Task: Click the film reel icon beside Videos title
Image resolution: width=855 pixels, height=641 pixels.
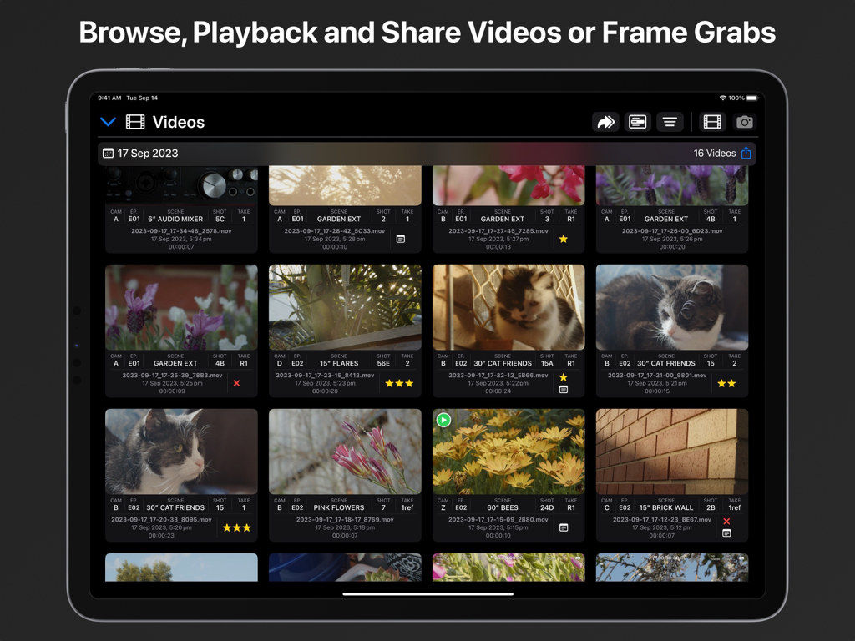Action: click(134, 122)
